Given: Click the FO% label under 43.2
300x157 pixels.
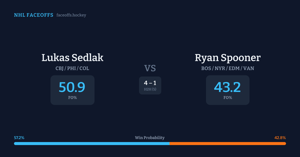Looking at the screenshot, I should 228,98.
